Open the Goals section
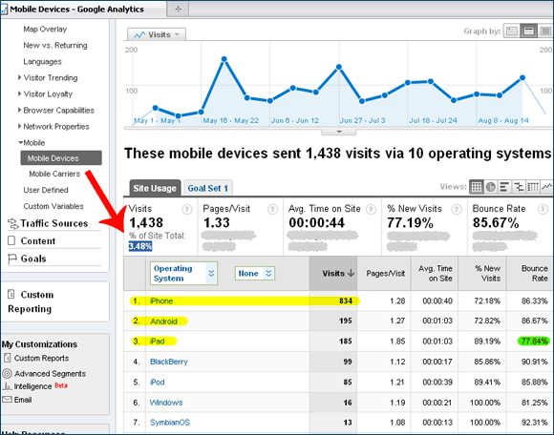The image size is (554, 435). 33,259
